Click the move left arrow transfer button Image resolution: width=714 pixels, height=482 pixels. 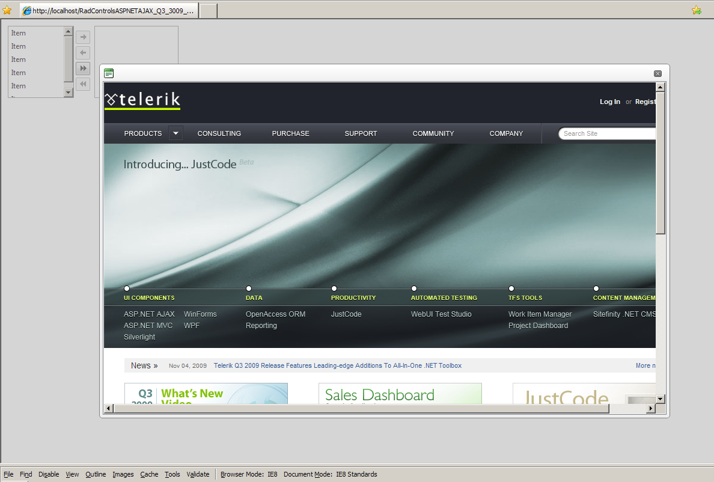pos(83,53)
